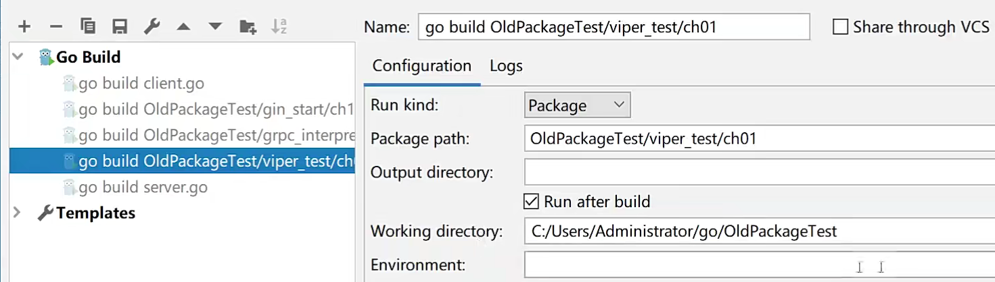Click the Remove Configuration minus icon
This screenshot has width=995, height=282.
(x=56, y=27)
